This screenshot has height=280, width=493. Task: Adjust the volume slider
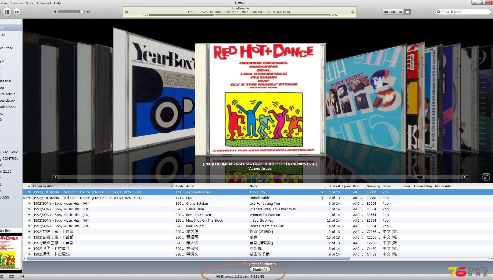(71, 12)
